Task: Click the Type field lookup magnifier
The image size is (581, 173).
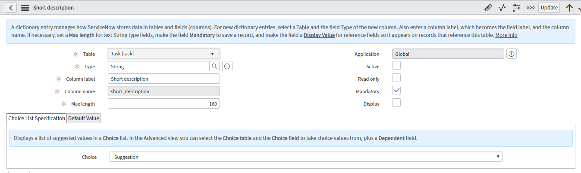Action: (x=214, y=67)
